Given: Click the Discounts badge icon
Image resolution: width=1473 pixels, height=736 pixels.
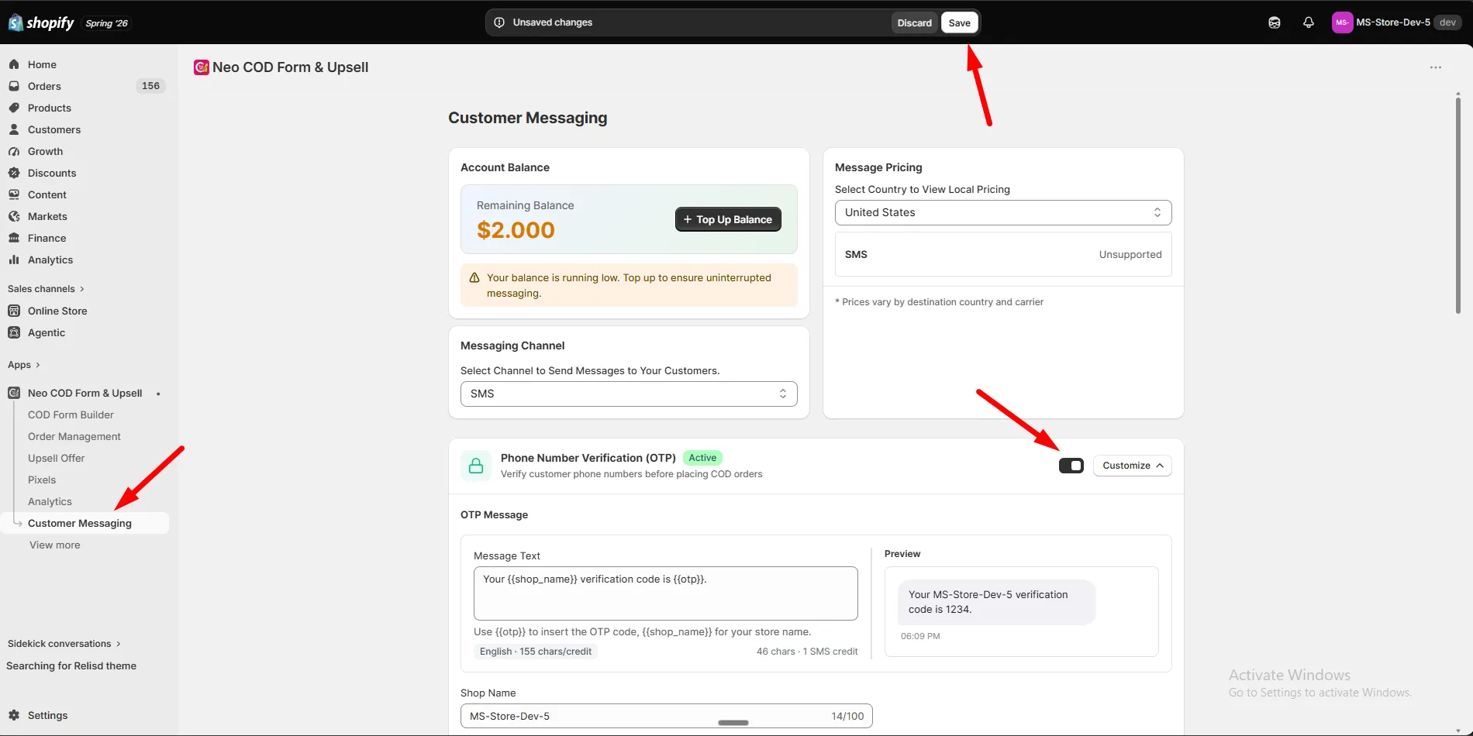Looking at the screenshot, I should pos(14,173).
